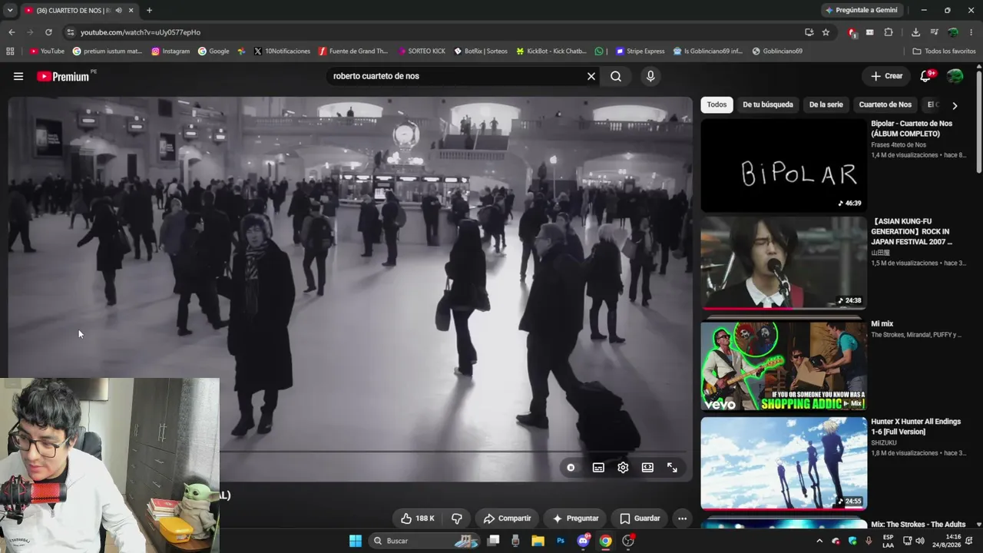
Task: Click the taskbar Buscar search box
Action: pos(425,541)
